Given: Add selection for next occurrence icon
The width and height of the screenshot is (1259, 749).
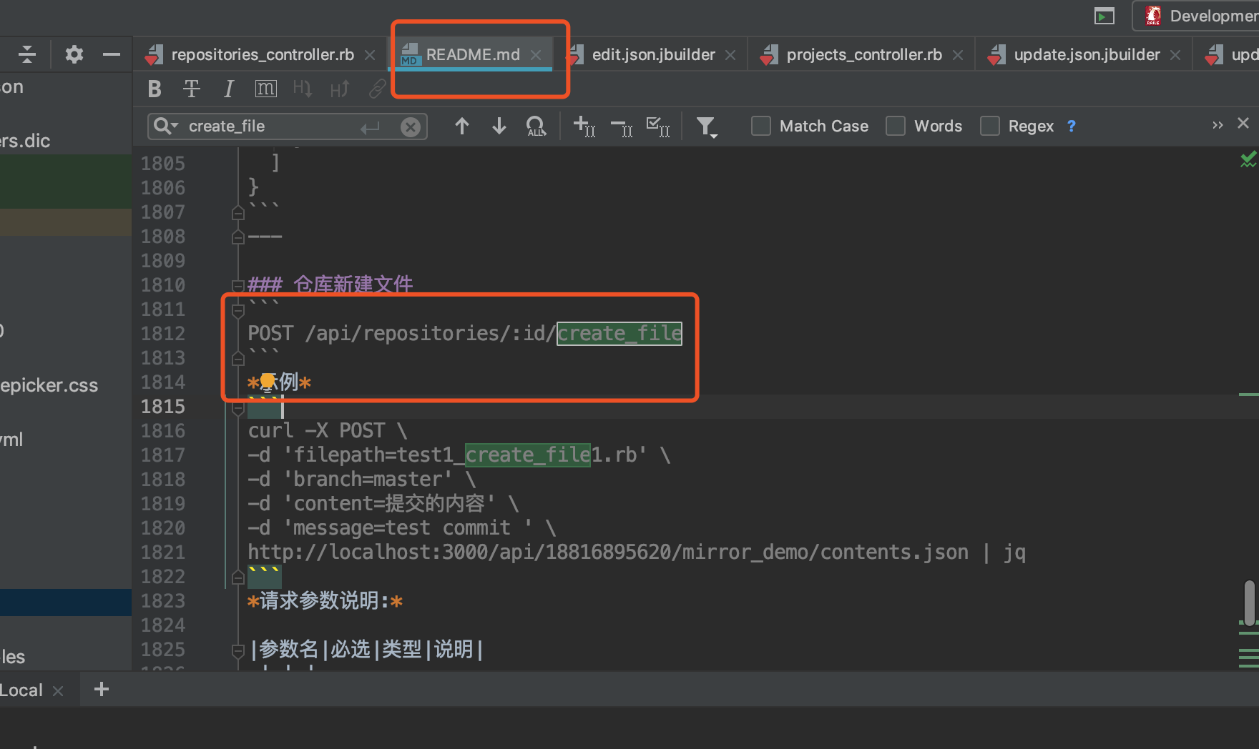Looking at the screenshot, I should [x=584, y=127].
